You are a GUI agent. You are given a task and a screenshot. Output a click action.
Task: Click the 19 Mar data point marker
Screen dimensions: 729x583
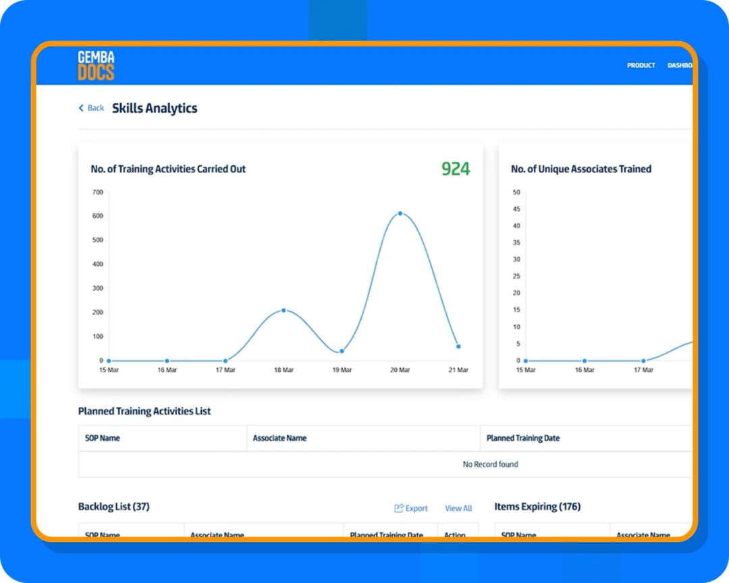pos(342,351)
